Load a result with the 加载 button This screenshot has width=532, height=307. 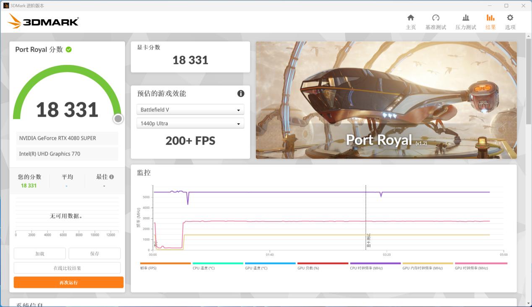39,253
